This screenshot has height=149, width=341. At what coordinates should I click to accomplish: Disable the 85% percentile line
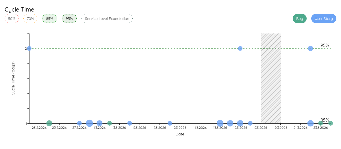click(x=49, y=19)
